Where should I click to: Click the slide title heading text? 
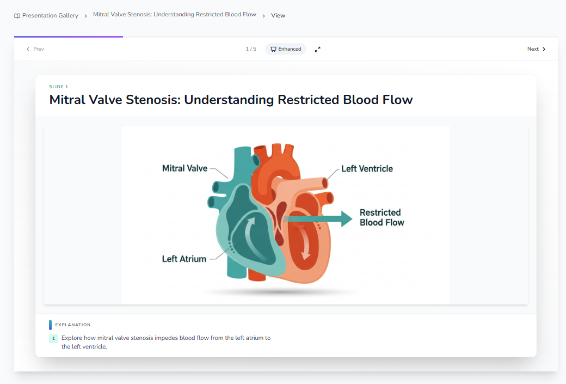coord(231,100)
